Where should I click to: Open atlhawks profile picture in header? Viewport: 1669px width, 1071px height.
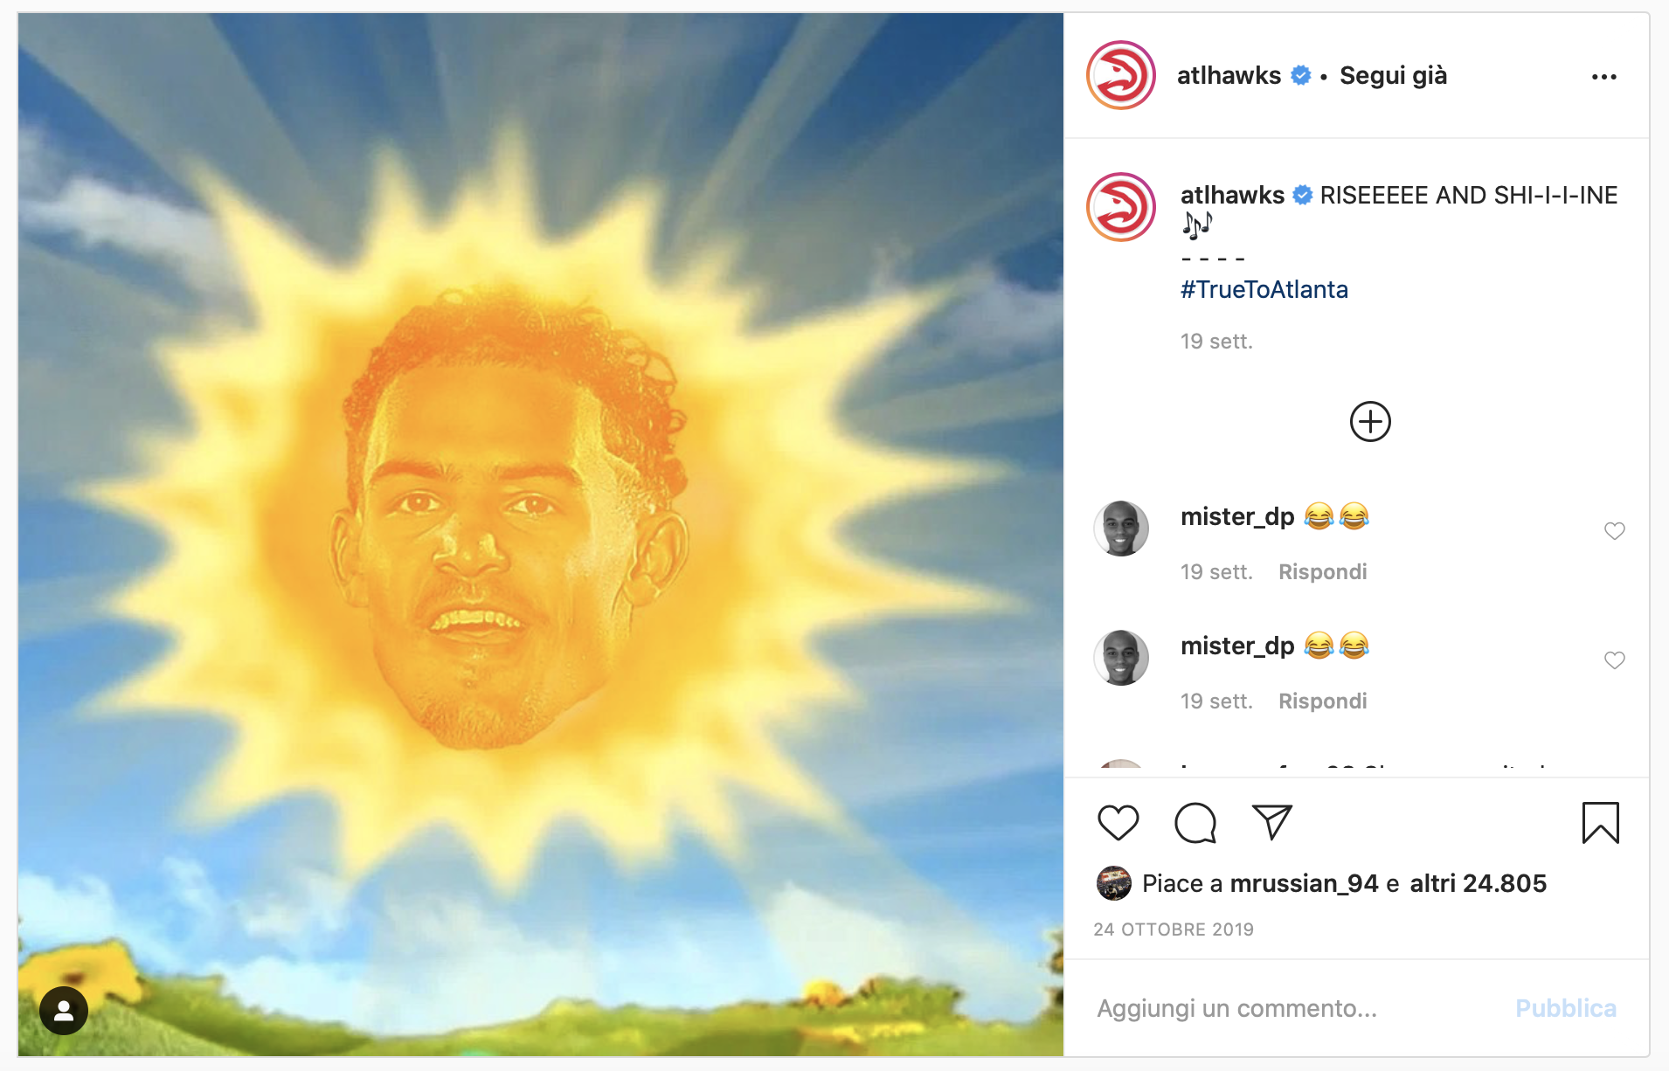click(x=1121, y=75)
